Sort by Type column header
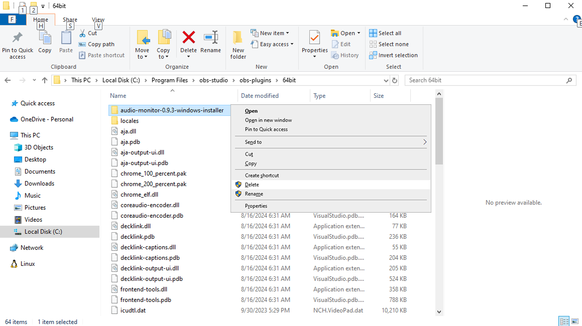Image resolution: width=582 pixels, height=326 pixels. point(319,96)
